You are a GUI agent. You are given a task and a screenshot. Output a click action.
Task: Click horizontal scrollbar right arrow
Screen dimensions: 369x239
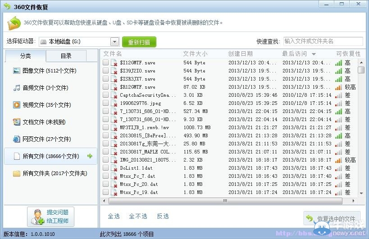tap(354, 201)
